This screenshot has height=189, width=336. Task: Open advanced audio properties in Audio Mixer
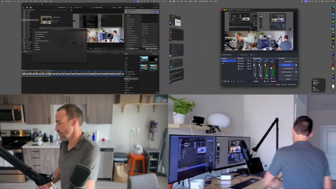[x=268, y=81]
